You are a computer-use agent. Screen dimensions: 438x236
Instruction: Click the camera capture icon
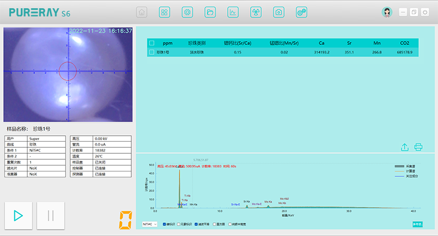click(279, 12)
